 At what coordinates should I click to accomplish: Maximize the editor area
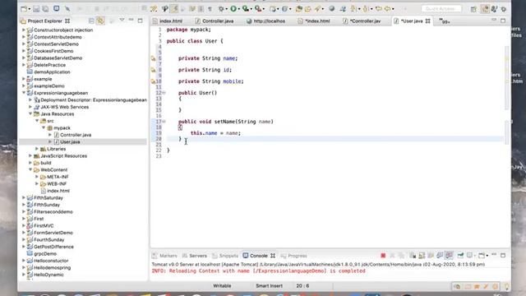(503, 21)
